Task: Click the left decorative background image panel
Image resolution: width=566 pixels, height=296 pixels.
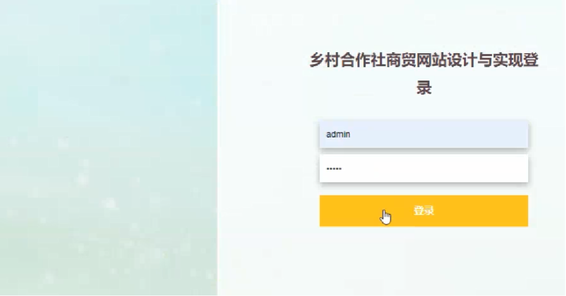Action: 108,148
